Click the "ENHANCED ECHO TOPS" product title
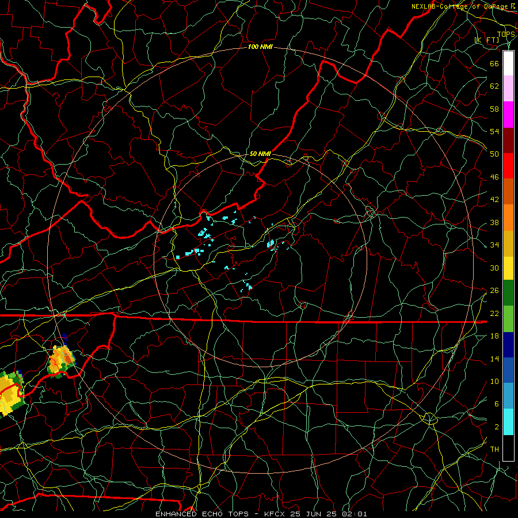Image resolution: width=518 pixels, height=518 pixels. tap(202, 514)
